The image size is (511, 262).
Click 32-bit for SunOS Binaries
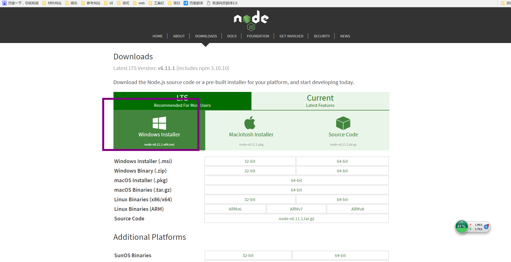pyautogui.click(x=248, y=255)
